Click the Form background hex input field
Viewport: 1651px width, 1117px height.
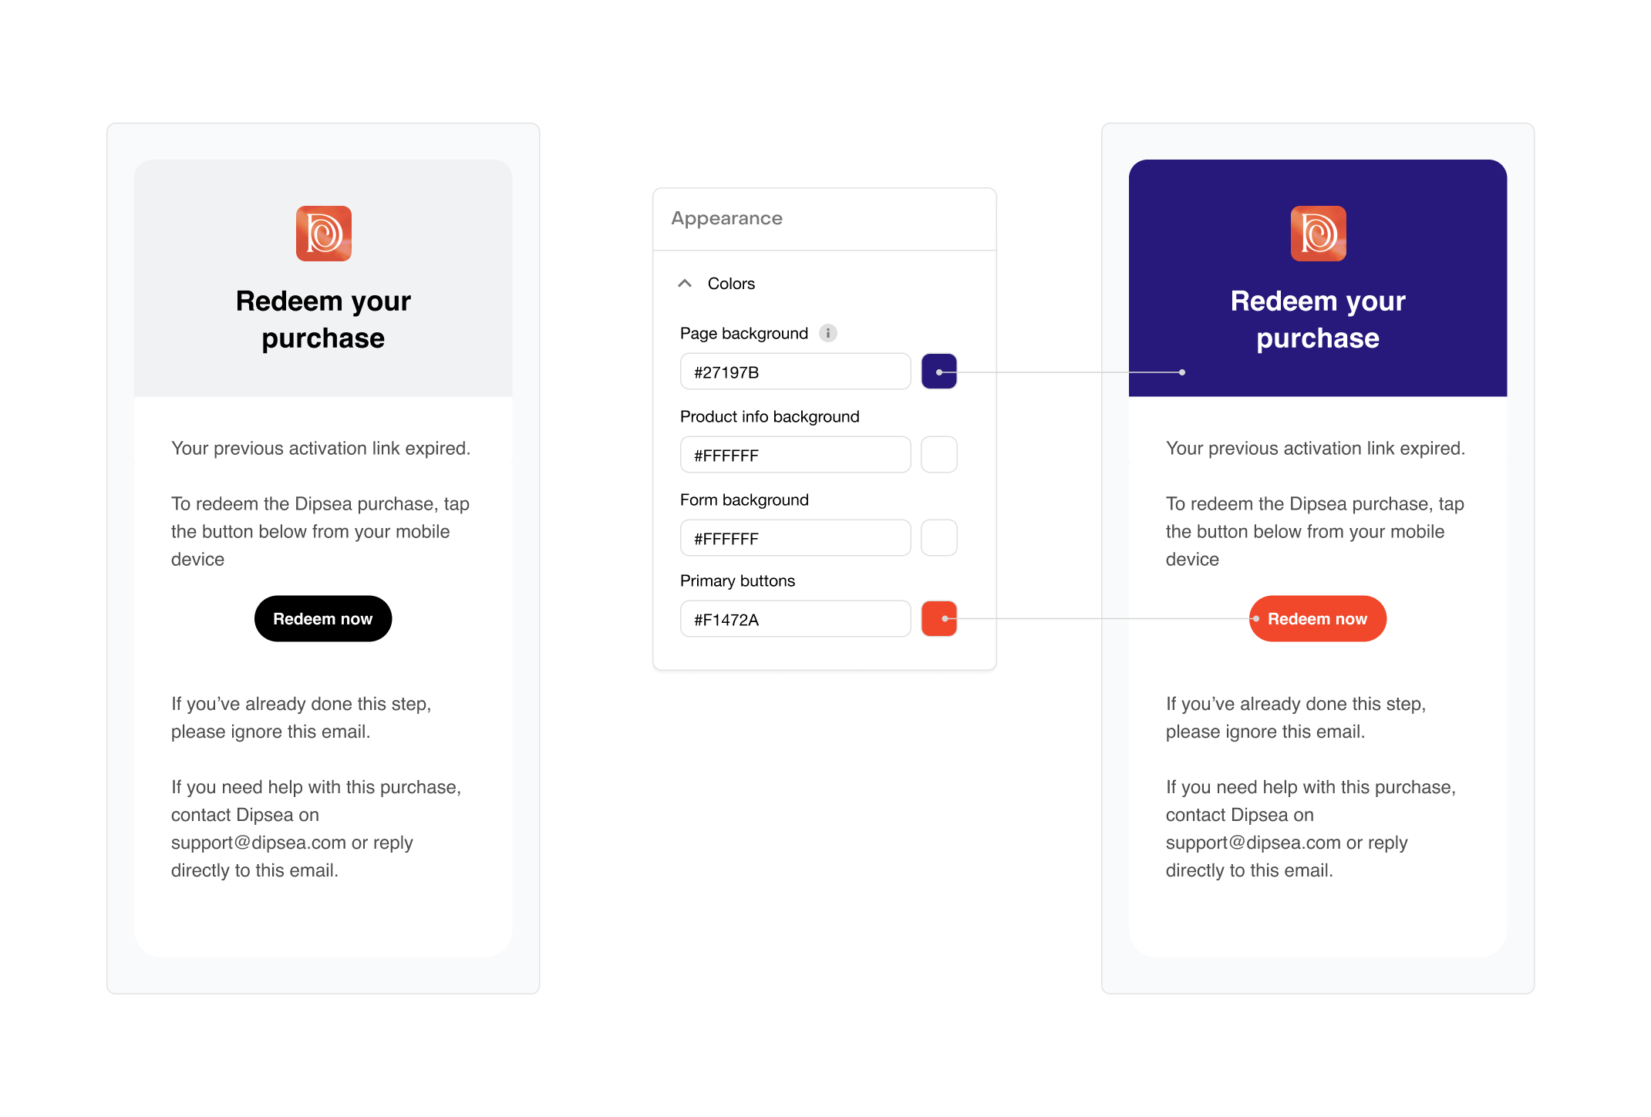click(x=795, y=538)
